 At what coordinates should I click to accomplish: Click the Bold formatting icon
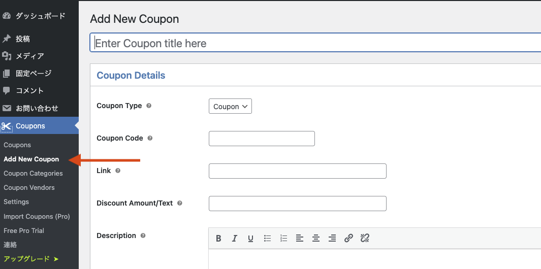[x=218, y=239]
